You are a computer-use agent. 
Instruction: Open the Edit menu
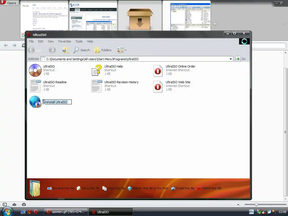click(40, 41)
